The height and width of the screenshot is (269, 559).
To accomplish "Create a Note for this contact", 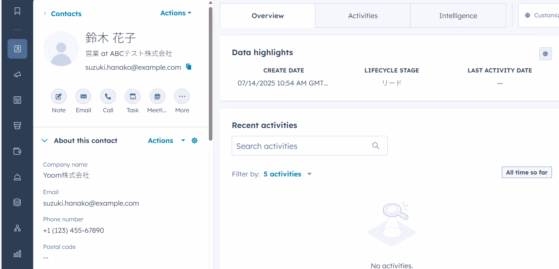I will tap(59, 96).
